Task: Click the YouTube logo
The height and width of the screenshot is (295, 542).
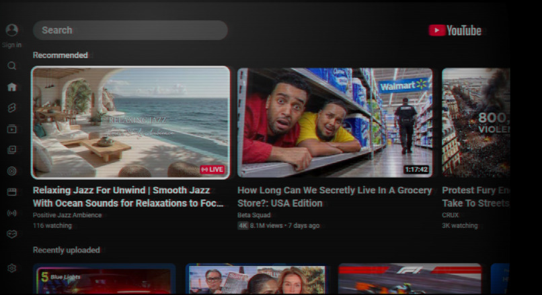Action: point(455,30)
